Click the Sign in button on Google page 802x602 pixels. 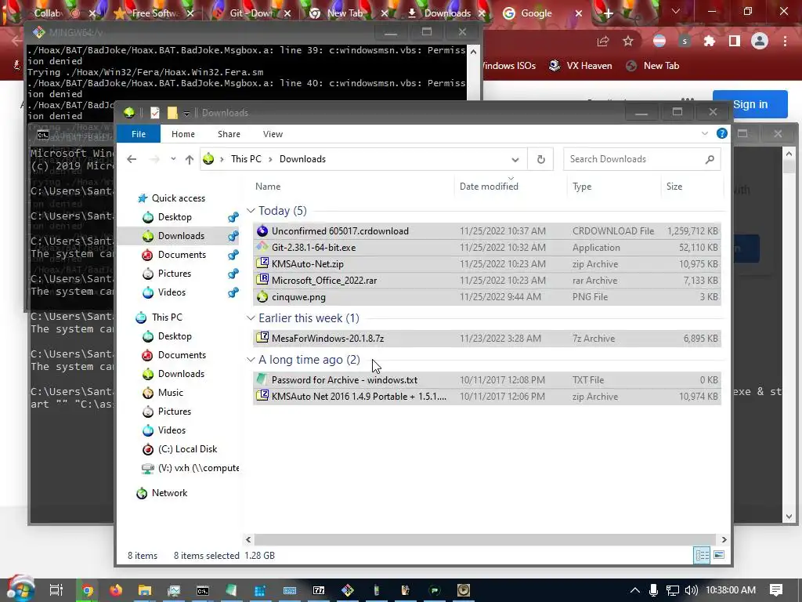750,104
